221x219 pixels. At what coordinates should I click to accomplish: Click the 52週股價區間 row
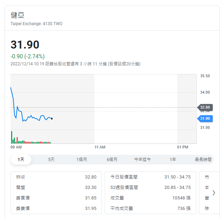(x=150, y=188)
